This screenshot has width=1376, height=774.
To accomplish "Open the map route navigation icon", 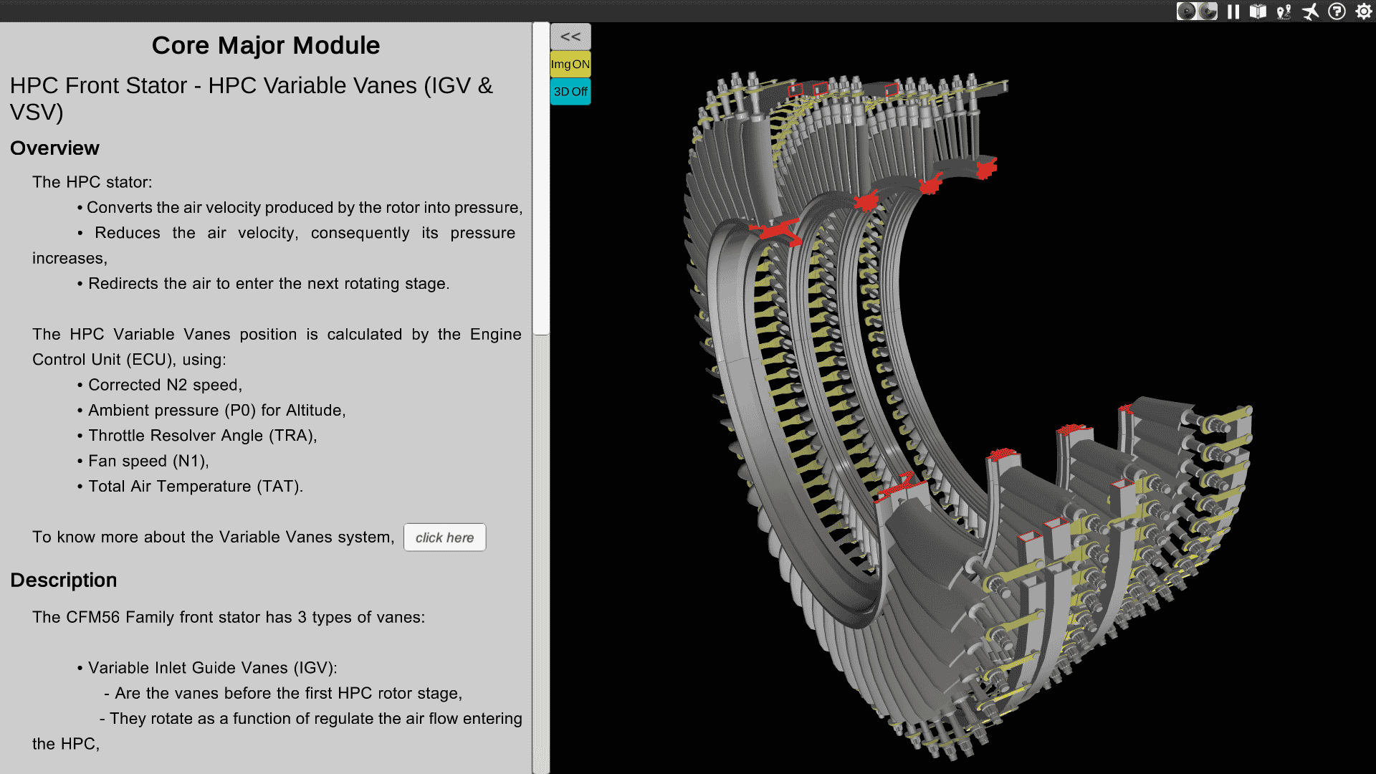I will click(1284, 11).
